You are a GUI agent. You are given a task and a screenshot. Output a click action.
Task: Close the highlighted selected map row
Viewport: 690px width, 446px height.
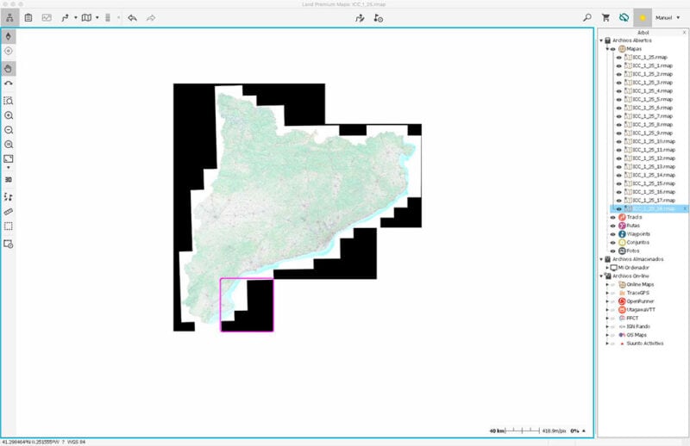[685, 209]
